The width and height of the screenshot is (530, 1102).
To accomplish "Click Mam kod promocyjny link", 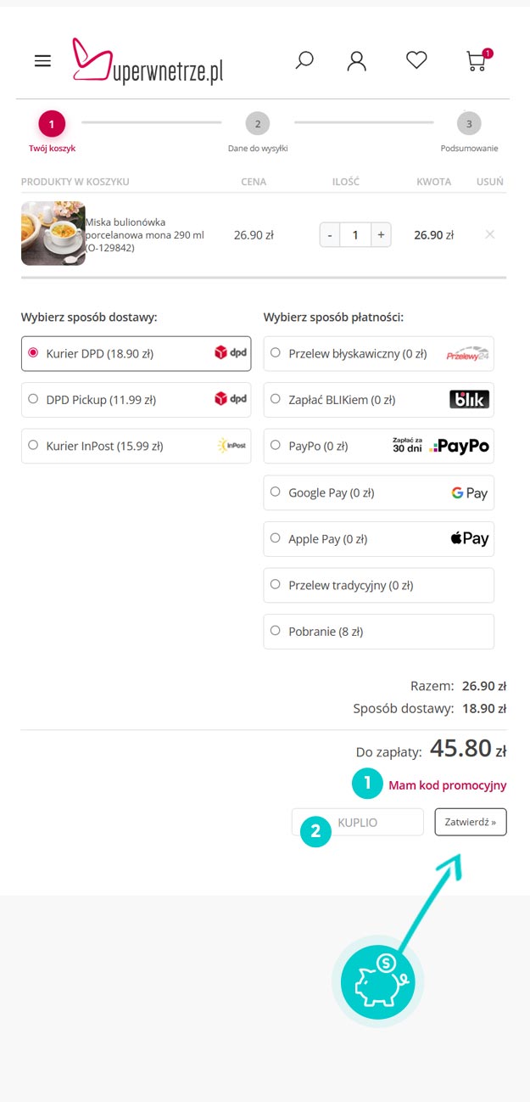I will pyautogui.click(x=447, y=785).
